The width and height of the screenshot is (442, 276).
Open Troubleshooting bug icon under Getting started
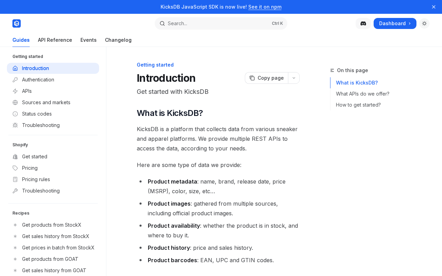pos(15,125)
